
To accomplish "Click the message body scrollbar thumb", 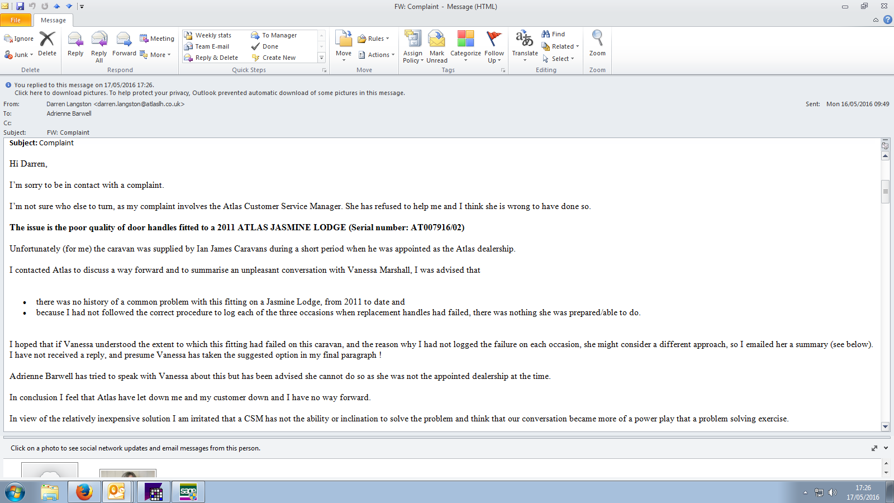I will coord(885,192).
